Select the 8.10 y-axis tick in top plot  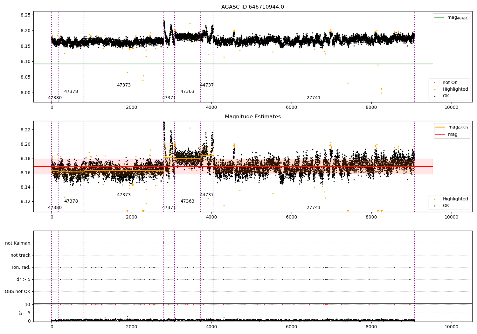25,62
